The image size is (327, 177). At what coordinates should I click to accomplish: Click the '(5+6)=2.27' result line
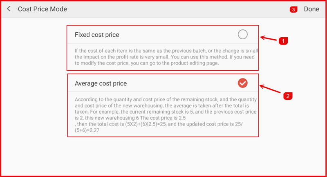pyautogui.click(x=87, y=130)
